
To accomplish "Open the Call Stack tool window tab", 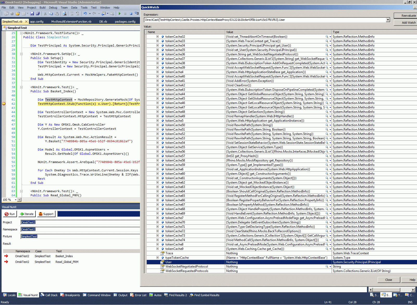I will pyautogui.click(x=49, y=295).
